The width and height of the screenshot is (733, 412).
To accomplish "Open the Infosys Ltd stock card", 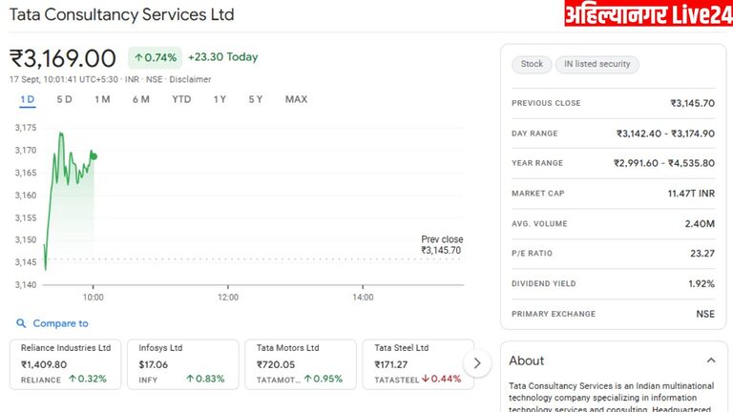I will [183, 363].
